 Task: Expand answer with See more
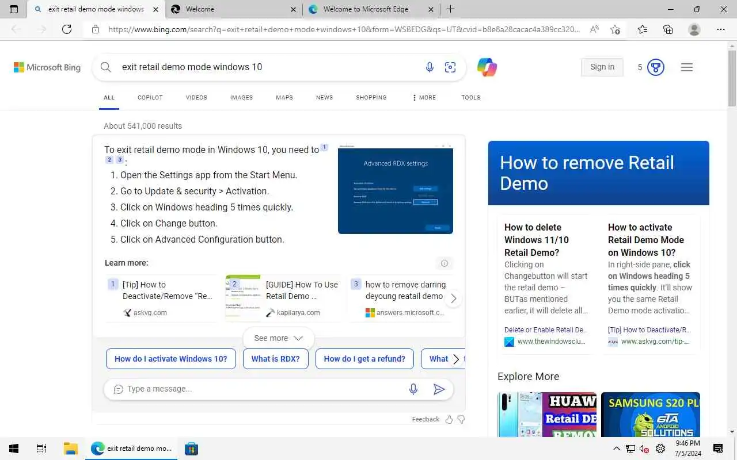279,338
